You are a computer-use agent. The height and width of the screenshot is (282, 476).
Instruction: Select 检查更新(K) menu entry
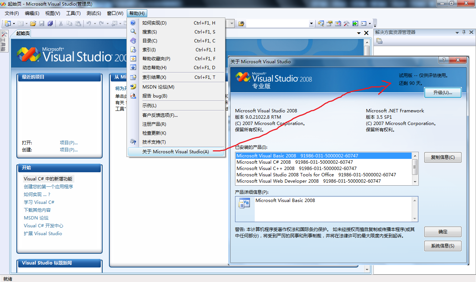pyautogui.click(x=176, y=133)
